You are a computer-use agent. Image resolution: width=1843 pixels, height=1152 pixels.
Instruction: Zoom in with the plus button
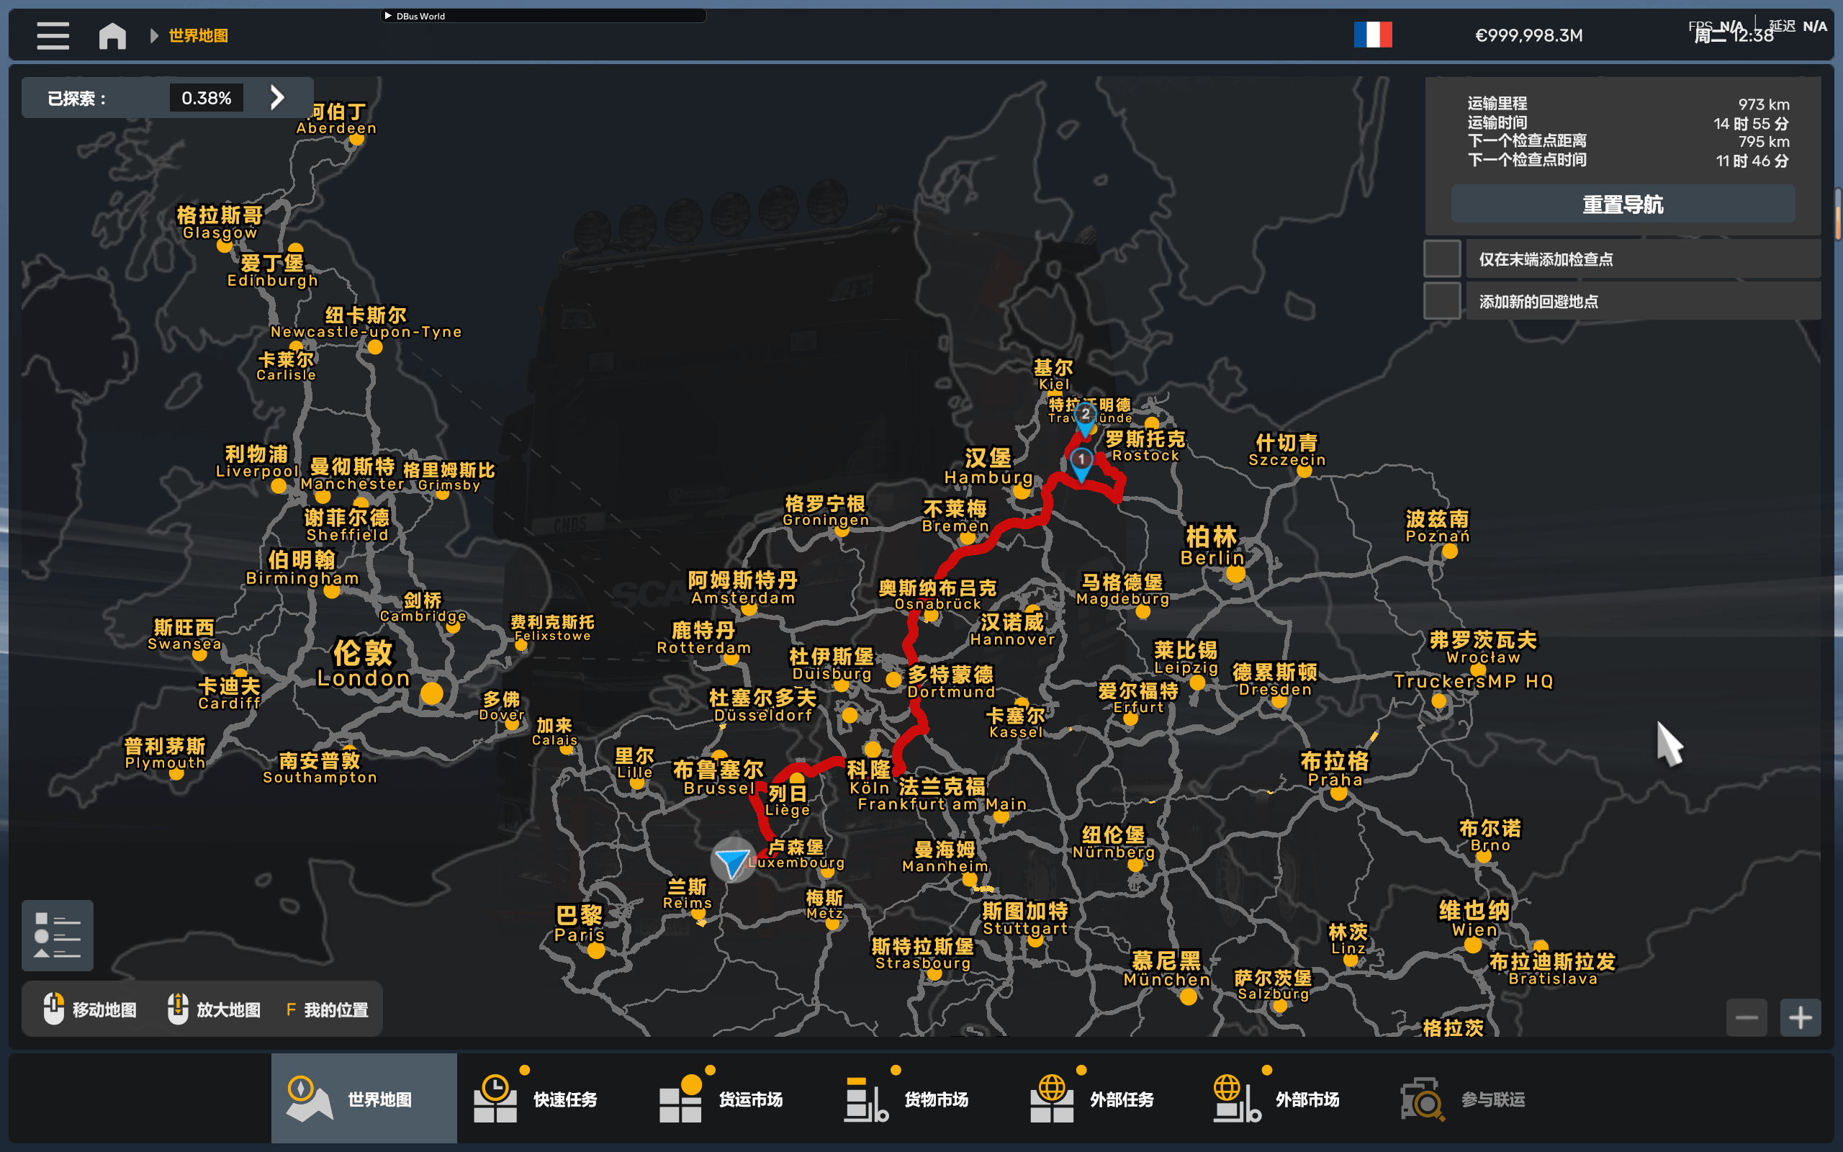[x=1800, y=1017]
